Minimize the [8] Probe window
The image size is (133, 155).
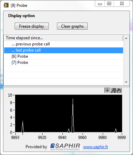[100, 4]
